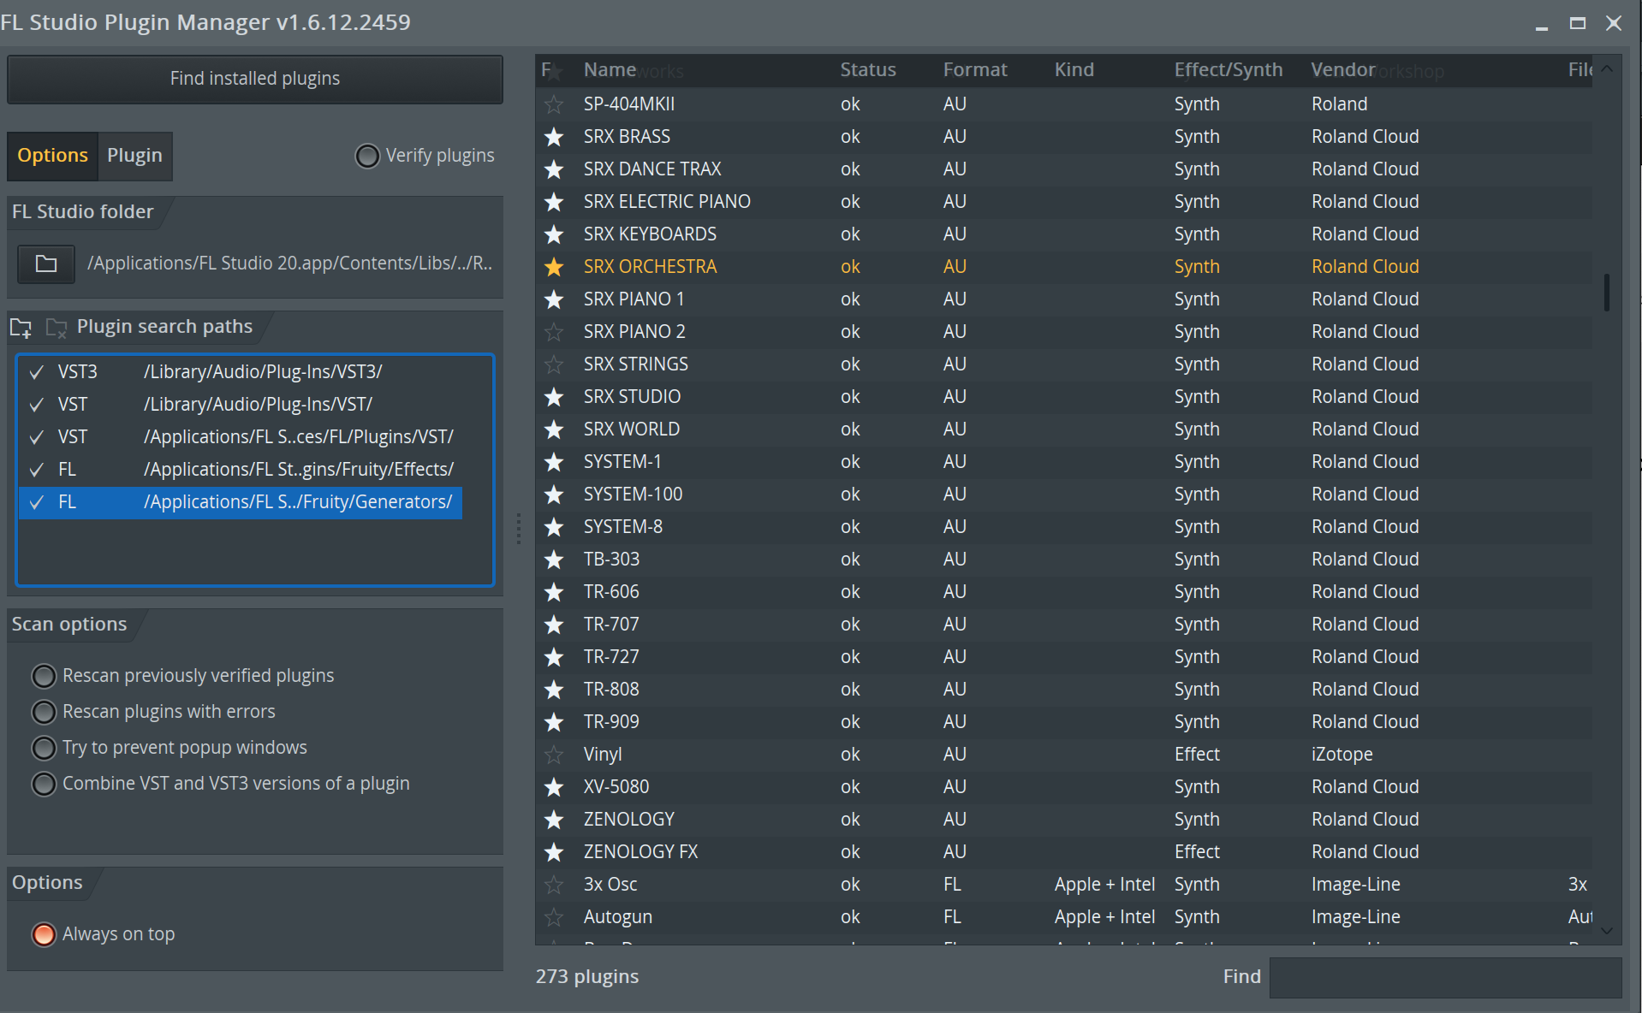This screenshot has width=1642, height=1013.
Task: Switch to the Plugin tab
Action: [x=134, y=156]
